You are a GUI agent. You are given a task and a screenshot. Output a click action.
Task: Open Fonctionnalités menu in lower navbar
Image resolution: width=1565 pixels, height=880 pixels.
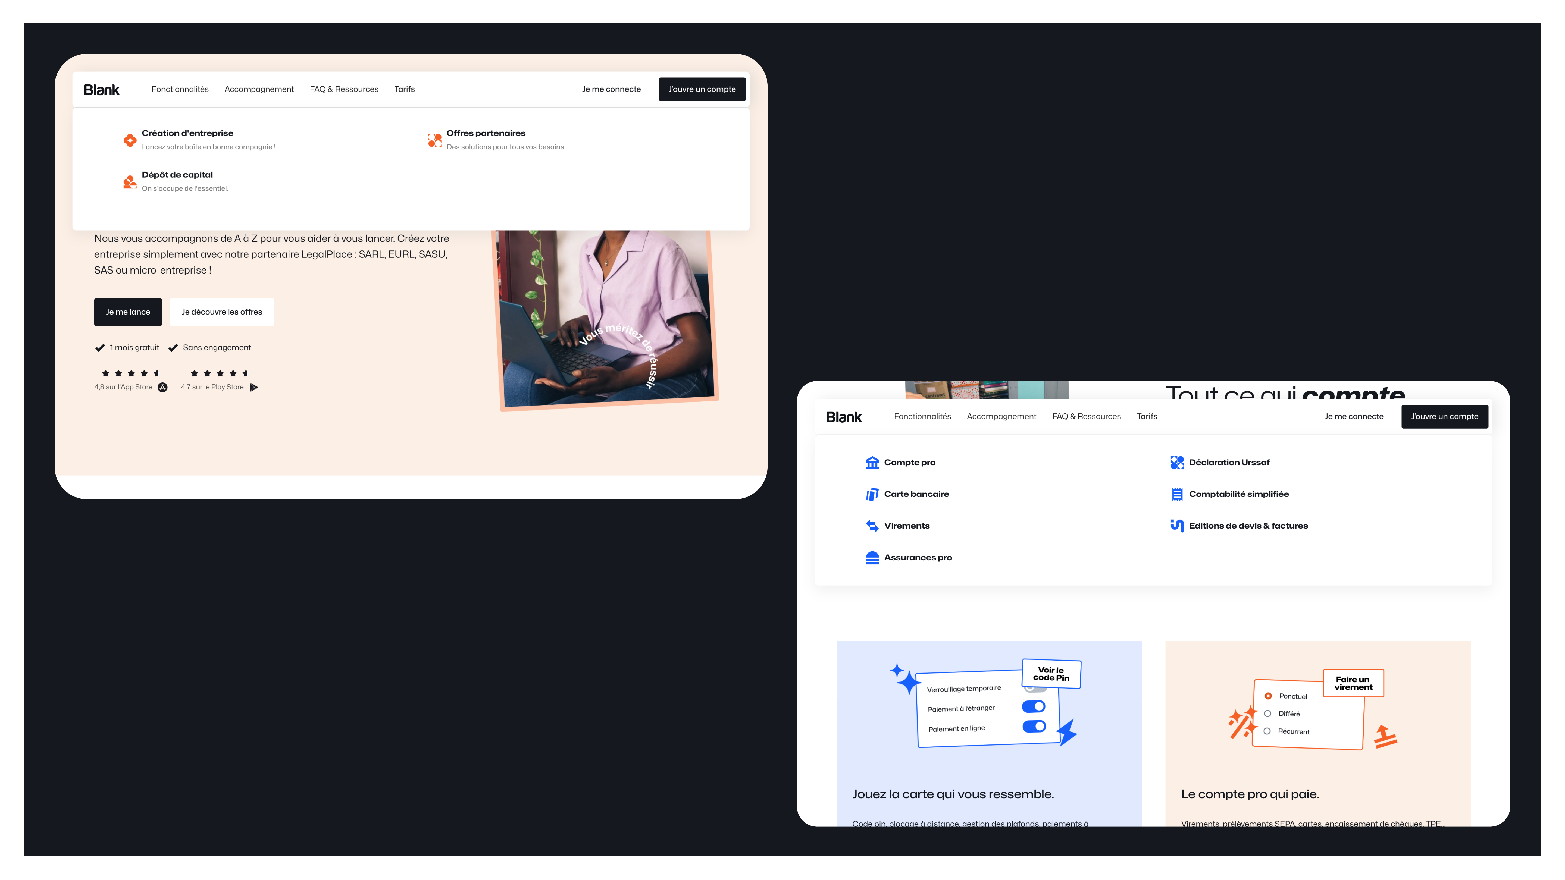[922, 417]
